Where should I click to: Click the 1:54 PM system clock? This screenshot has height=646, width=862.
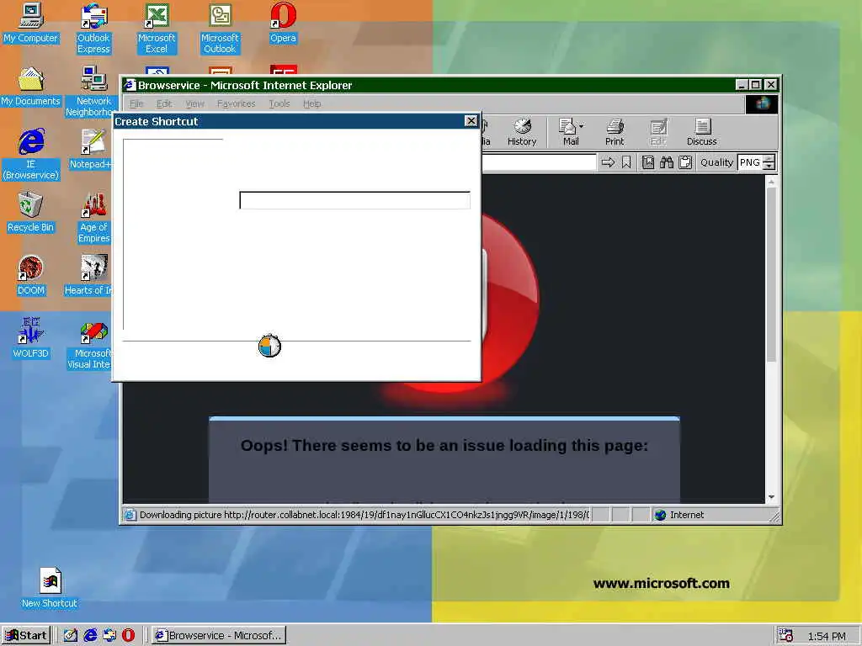(x=827, y=636)
